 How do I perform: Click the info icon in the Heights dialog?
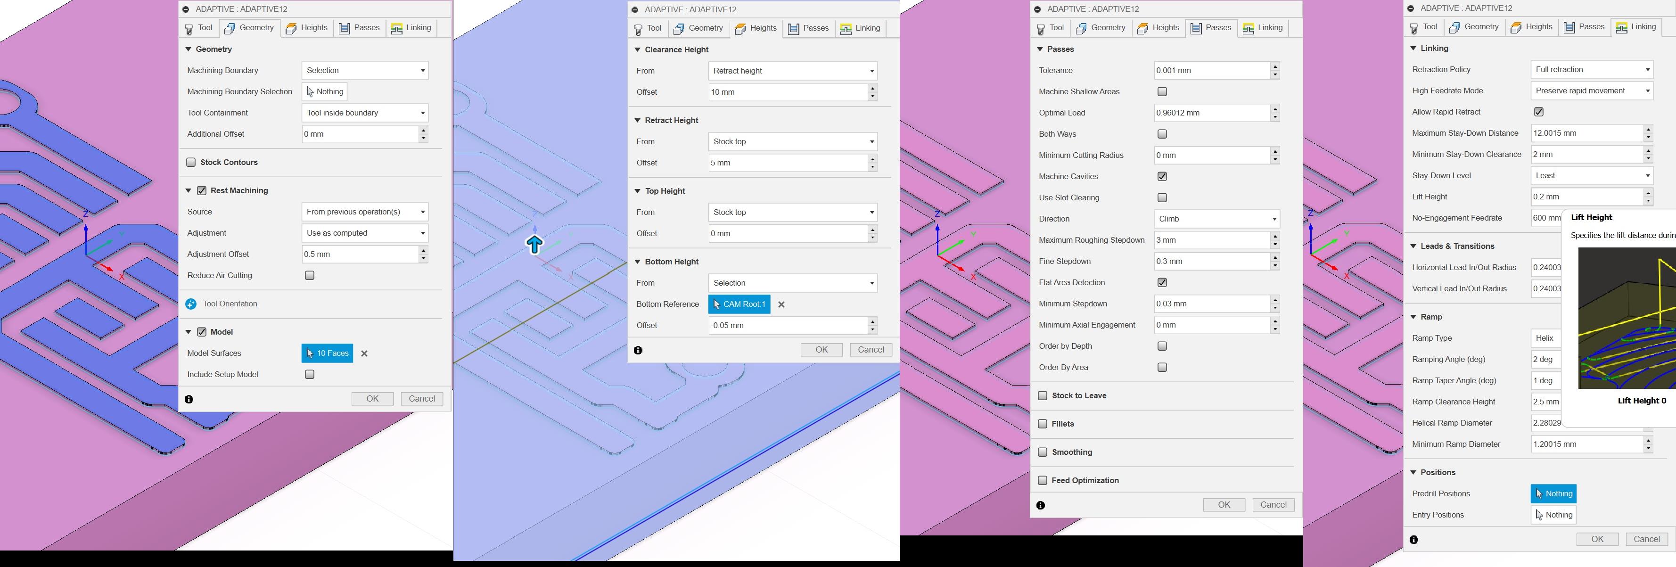click(638, 350)
